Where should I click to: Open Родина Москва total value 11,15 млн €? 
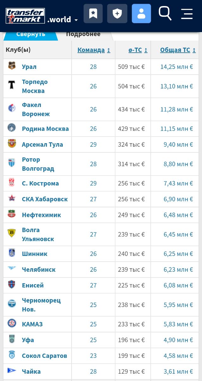[x=177, y=129]
